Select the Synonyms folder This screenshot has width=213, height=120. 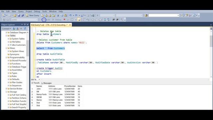tap(15, 54)
